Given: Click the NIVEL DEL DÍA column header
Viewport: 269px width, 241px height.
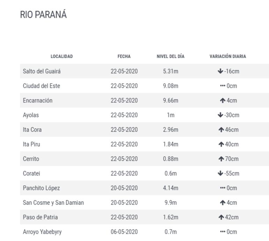Looking at the screenshot, I should (x=170, y=56).
